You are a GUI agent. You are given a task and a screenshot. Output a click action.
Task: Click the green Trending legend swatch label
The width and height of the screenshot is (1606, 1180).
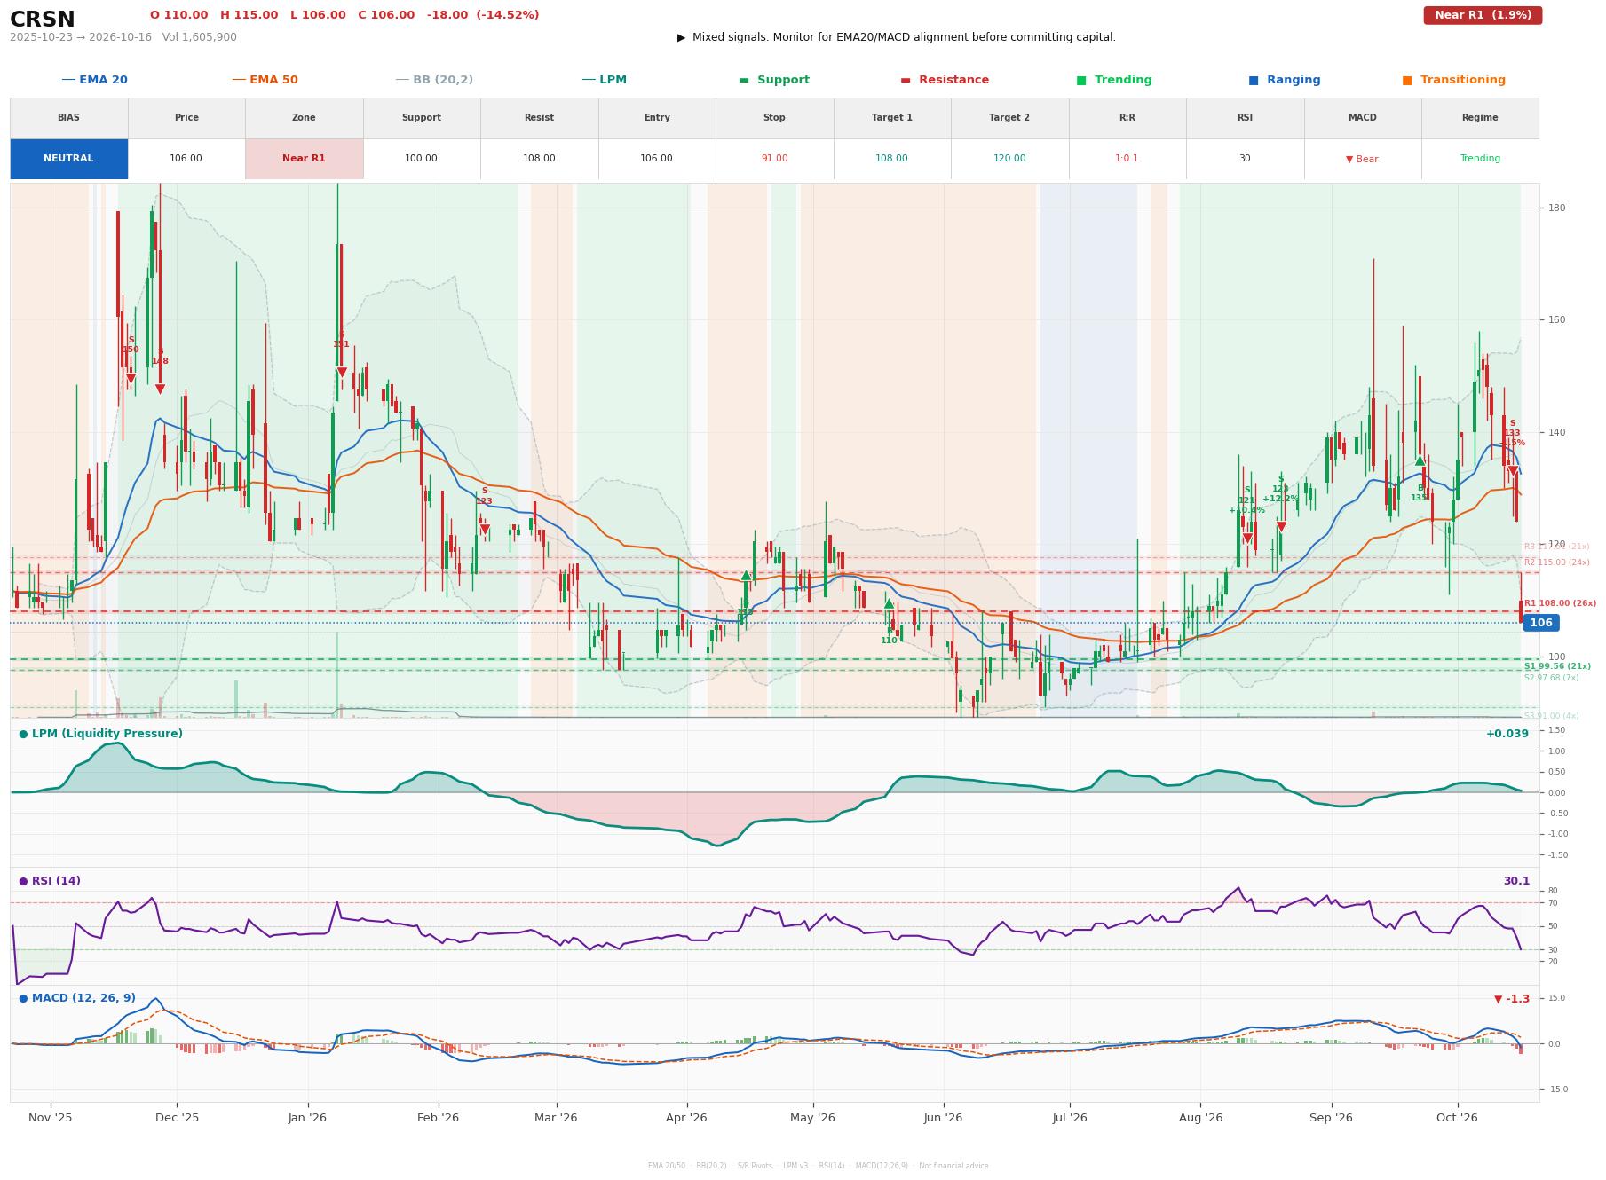click(x=1114, y=80)
